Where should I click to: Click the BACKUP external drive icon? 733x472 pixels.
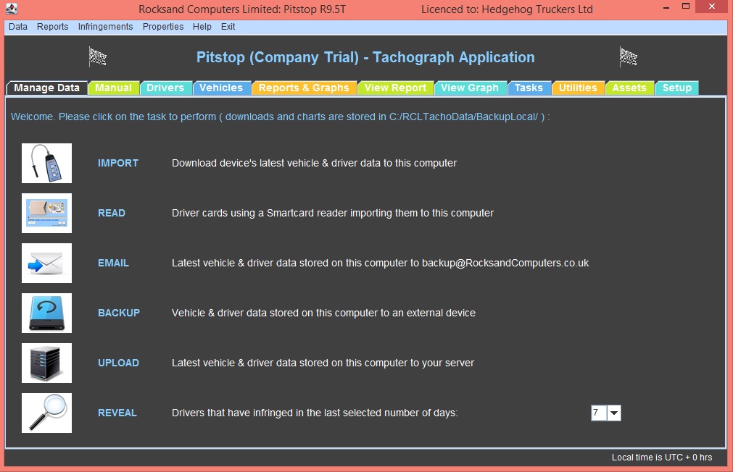click(46, 313)
